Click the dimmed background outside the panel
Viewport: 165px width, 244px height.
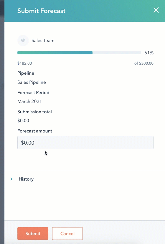coord(2,125)
